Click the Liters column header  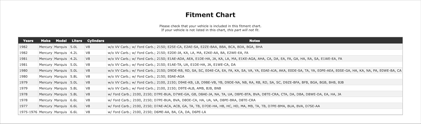(77, 41)
